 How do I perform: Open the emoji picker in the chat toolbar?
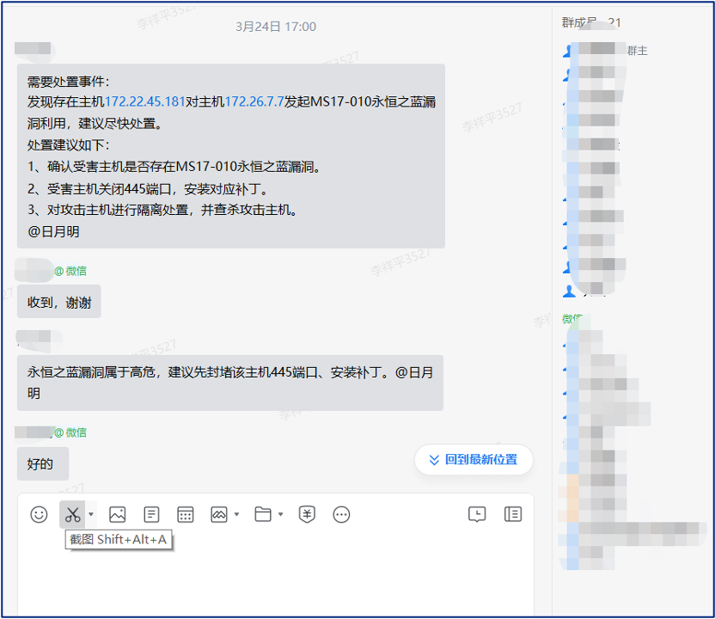tap(39, 514)
